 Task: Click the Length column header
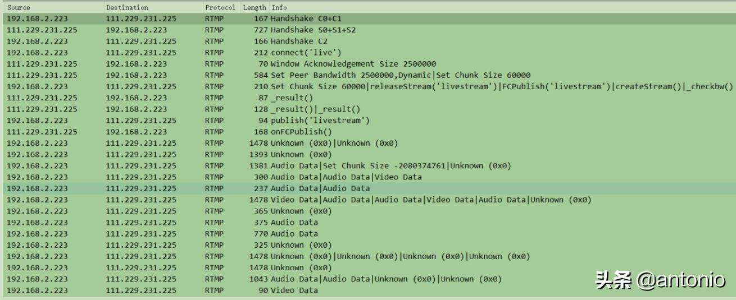coord(254,8)
